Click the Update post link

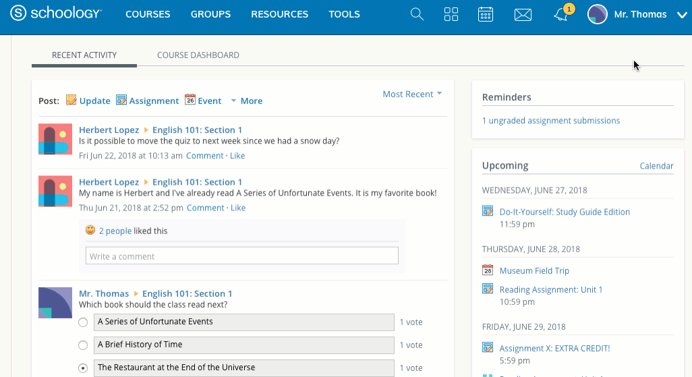pyautogui.click(x=95, y=100)
